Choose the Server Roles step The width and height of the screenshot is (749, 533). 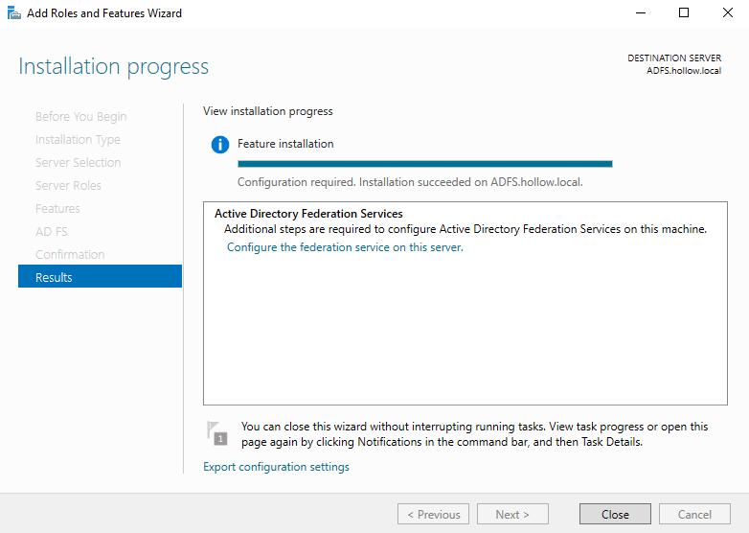(x=68, y=186)
